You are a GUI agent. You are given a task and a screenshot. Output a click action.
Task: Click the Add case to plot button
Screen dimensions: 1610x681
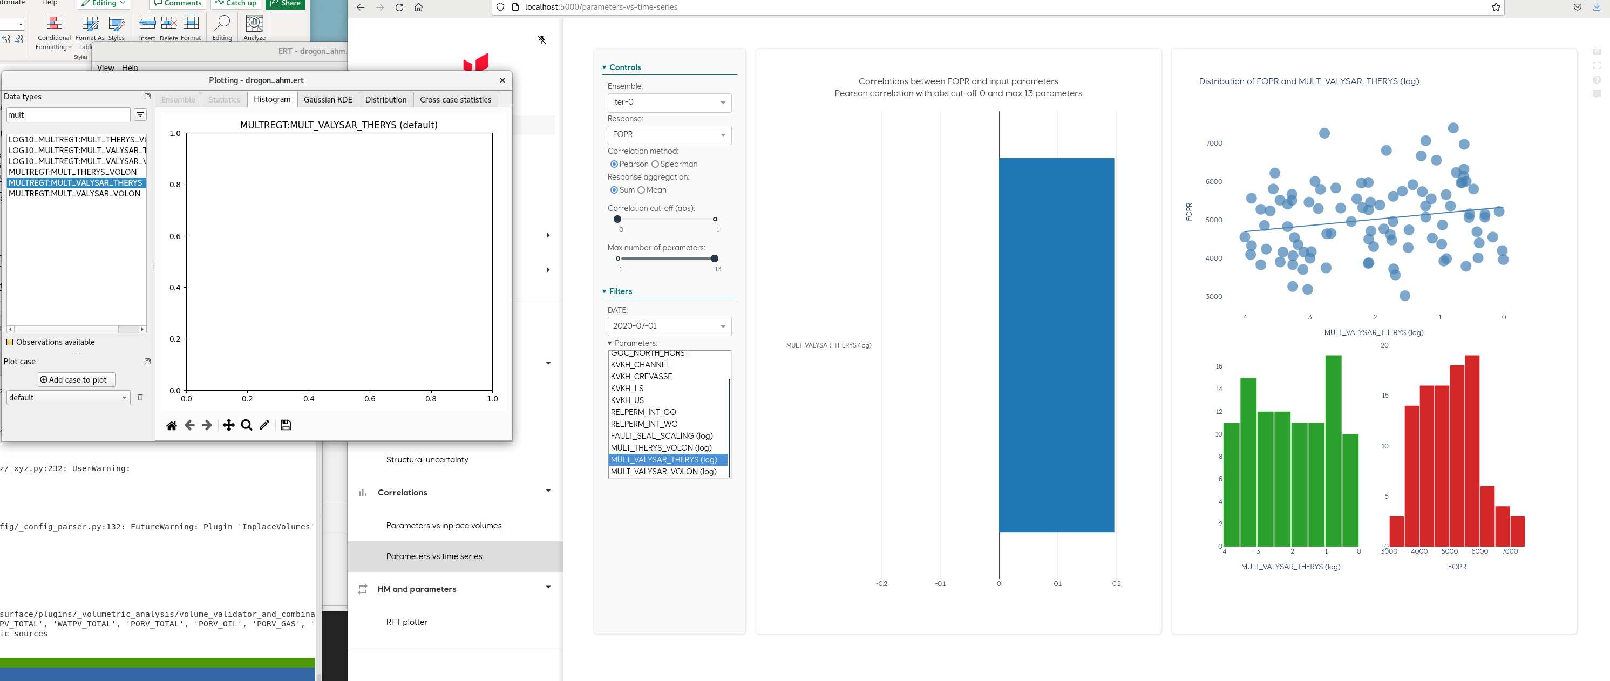(76, 379)
